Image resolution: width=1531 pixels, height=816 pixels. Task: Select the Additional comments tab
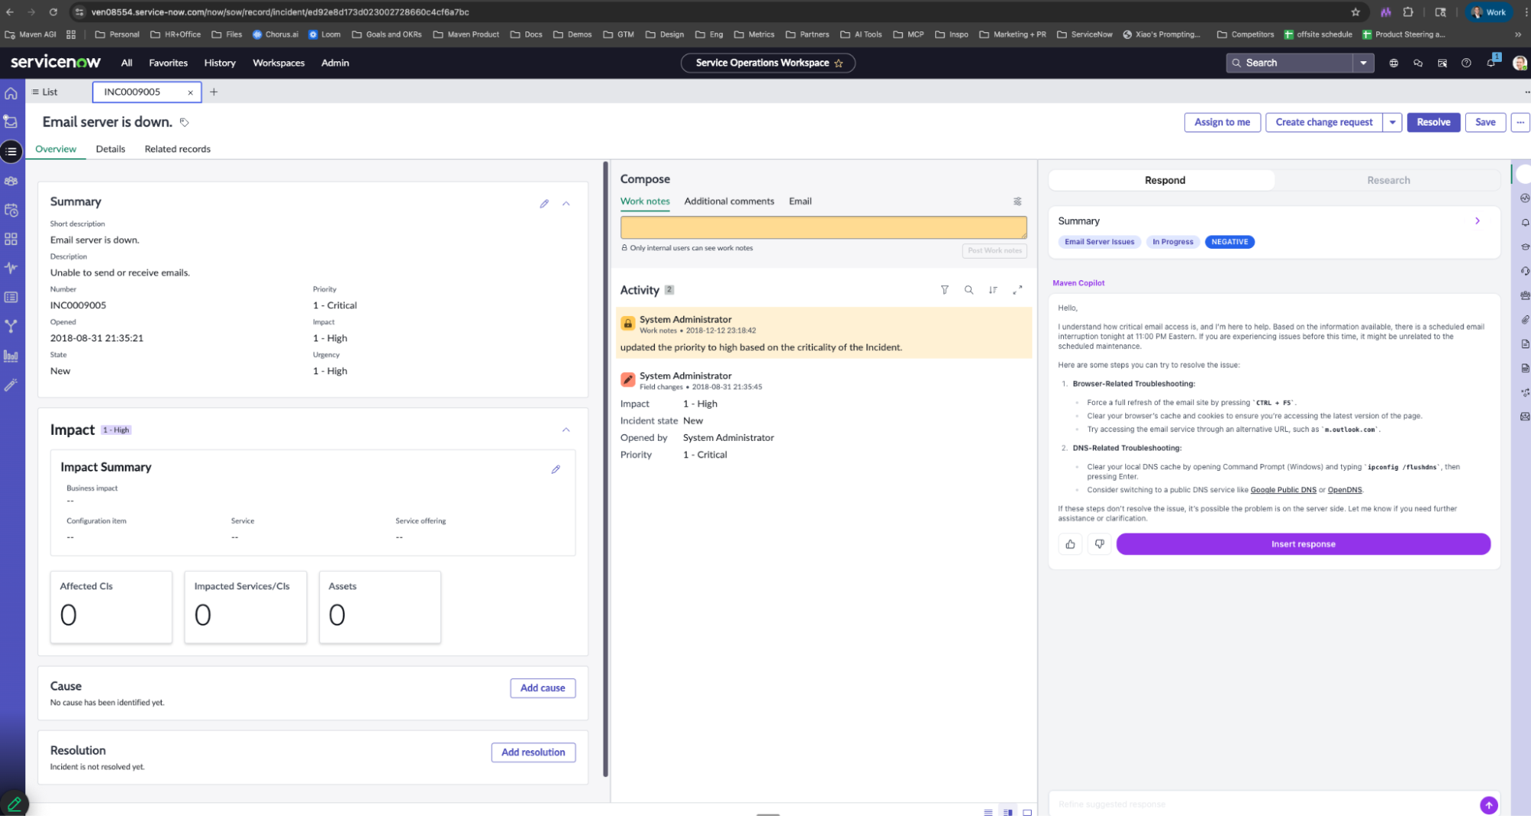pos(728,201)
